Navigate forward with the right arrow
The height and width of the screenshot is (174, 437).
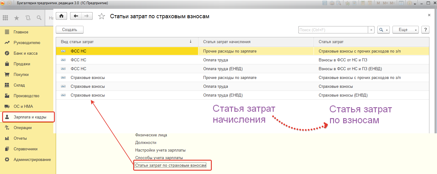click(87, 16)
